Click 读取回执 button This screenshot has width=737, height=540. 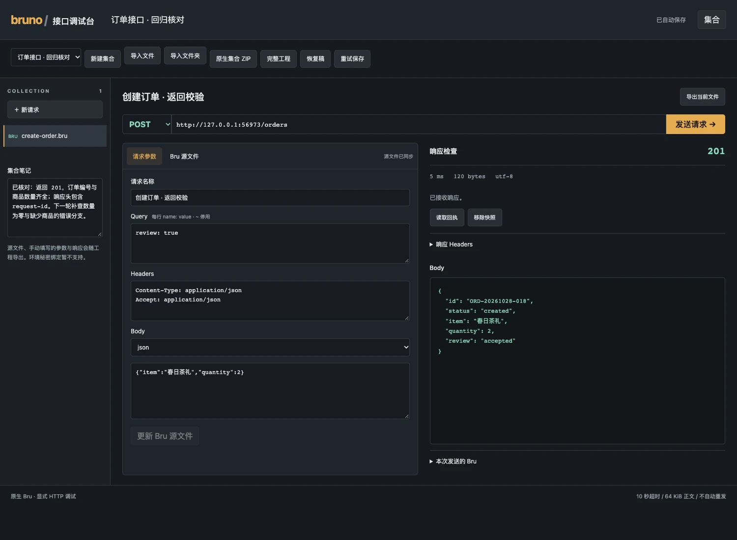click(x=447, y=217)
